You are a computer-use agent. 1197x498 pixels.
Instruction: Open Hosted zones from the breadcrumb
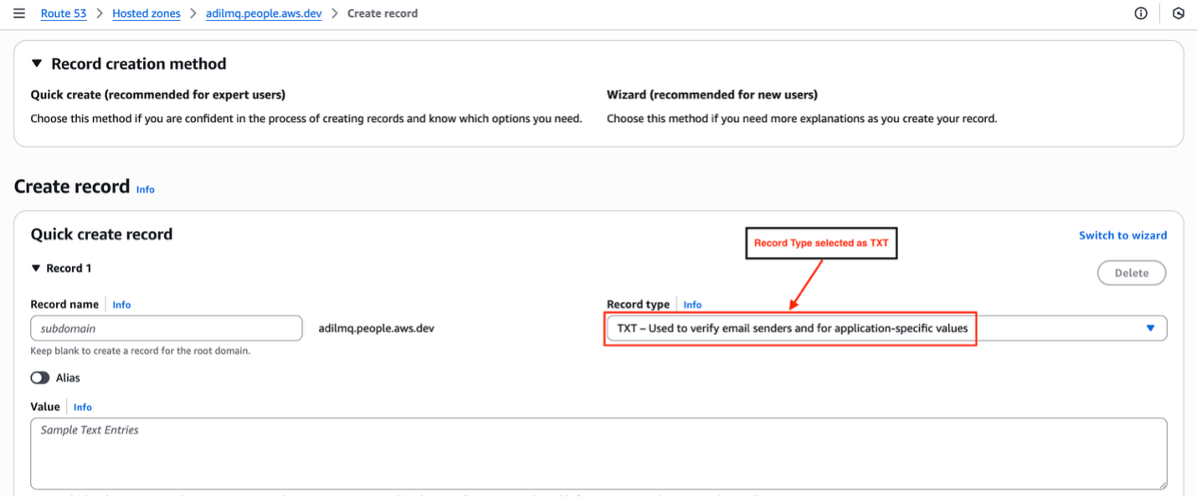click(x=146, y=13)
